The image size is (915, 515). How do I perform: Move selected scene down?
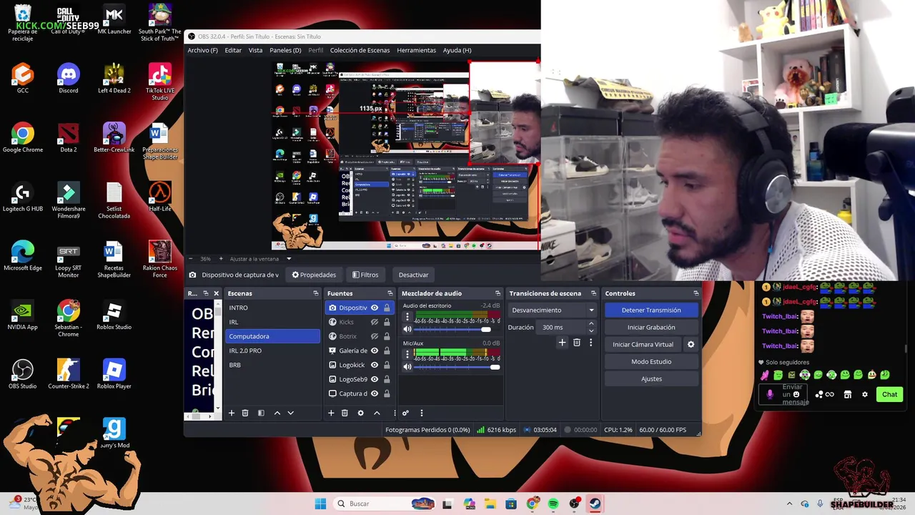[x=290, y=413]
